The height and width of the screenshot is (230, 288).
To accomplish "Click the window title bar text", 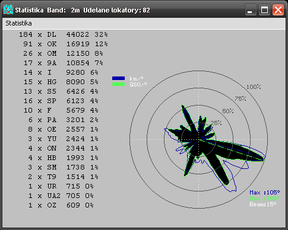I will point(83,10).
